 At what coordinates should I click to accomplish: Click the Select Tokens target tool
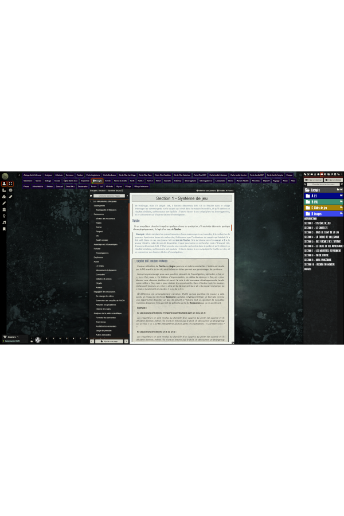pos(11,184)
